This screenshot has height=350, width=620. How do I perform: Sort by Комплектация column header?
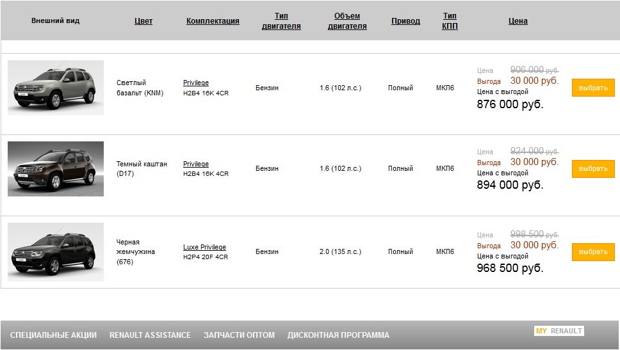213,21
